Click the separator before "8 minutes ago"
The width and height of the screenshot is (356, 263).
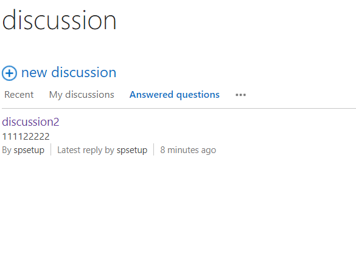[x=154, y=149]
